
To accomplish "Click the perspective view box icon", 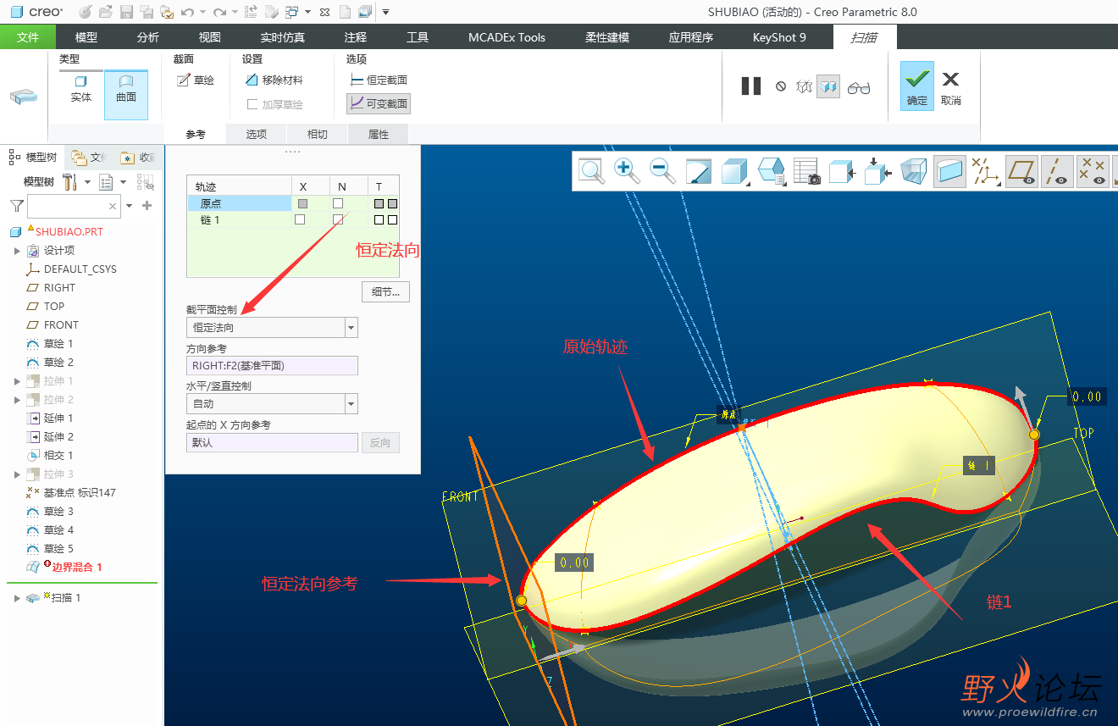I will pos(914,172).
